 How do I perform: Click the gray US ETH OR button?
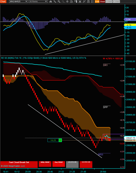[x=72, y=164]
